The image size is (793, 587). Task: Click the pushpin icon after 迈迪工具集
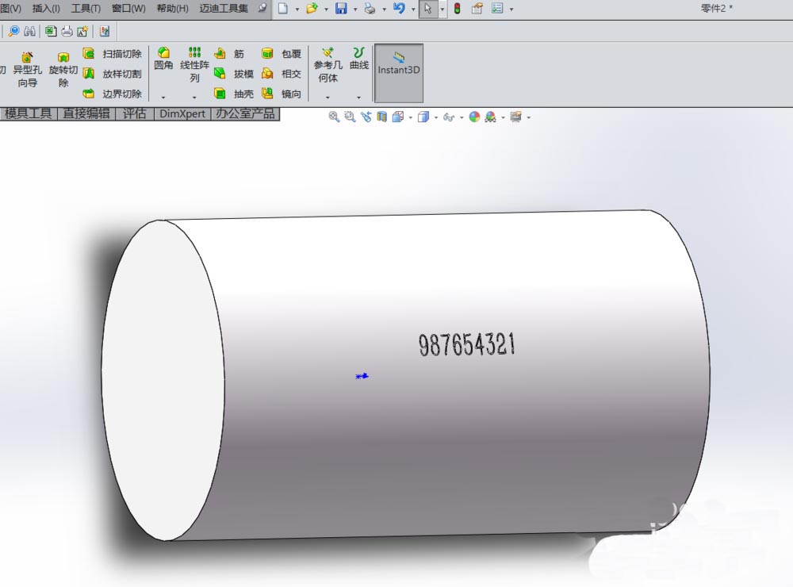pos(262,8)
